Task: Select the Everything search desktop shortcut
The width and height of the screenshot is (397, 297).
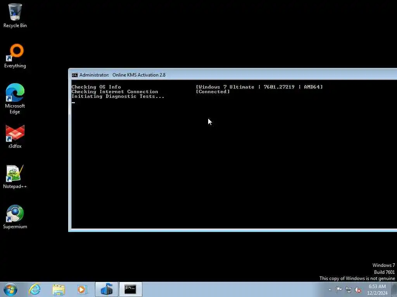Action: pyautogui.click(x=15, y=56)
